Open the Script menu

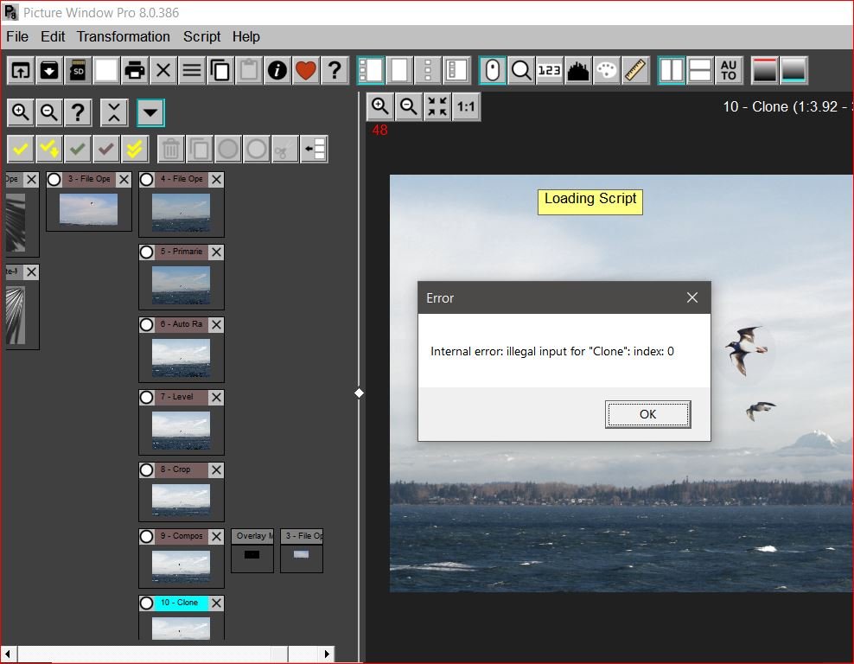click(x=201, y=36)
